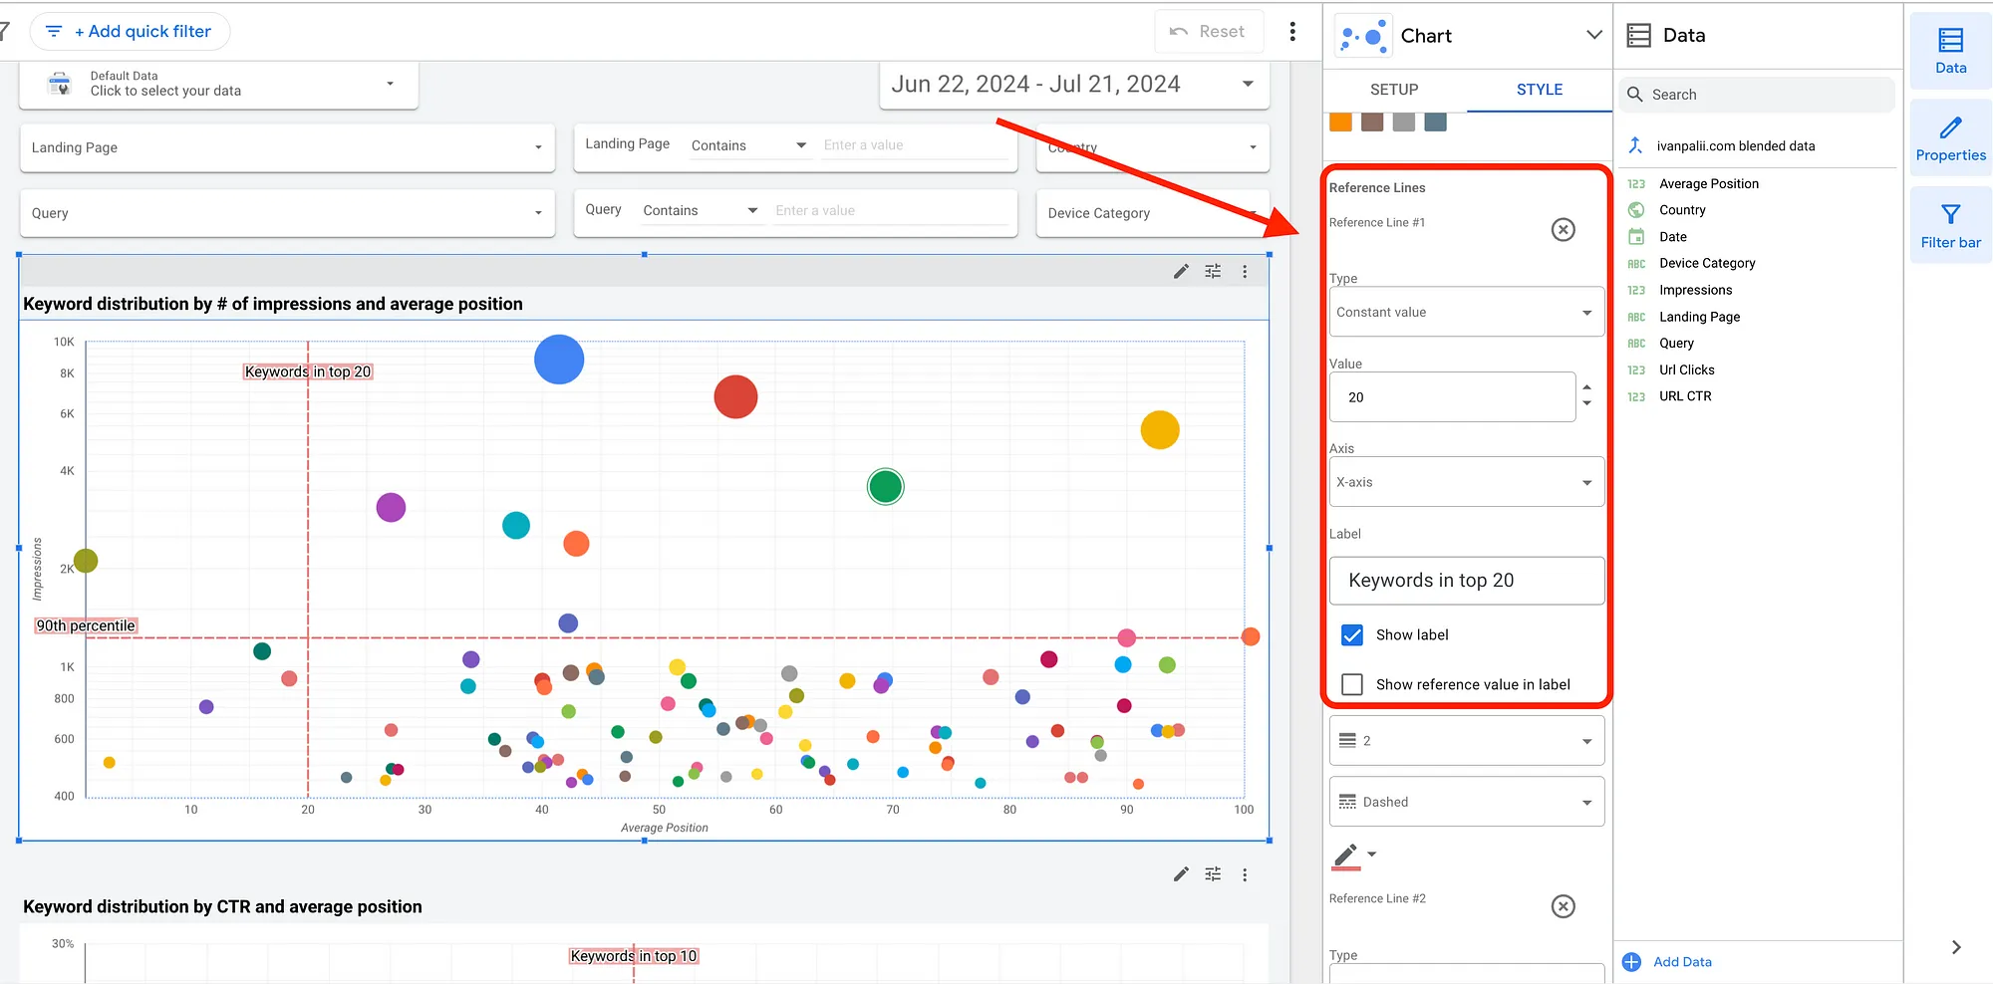This screenshot has width=1993, height=984.
Task: Select the Country field
Action: (1682, 210)
